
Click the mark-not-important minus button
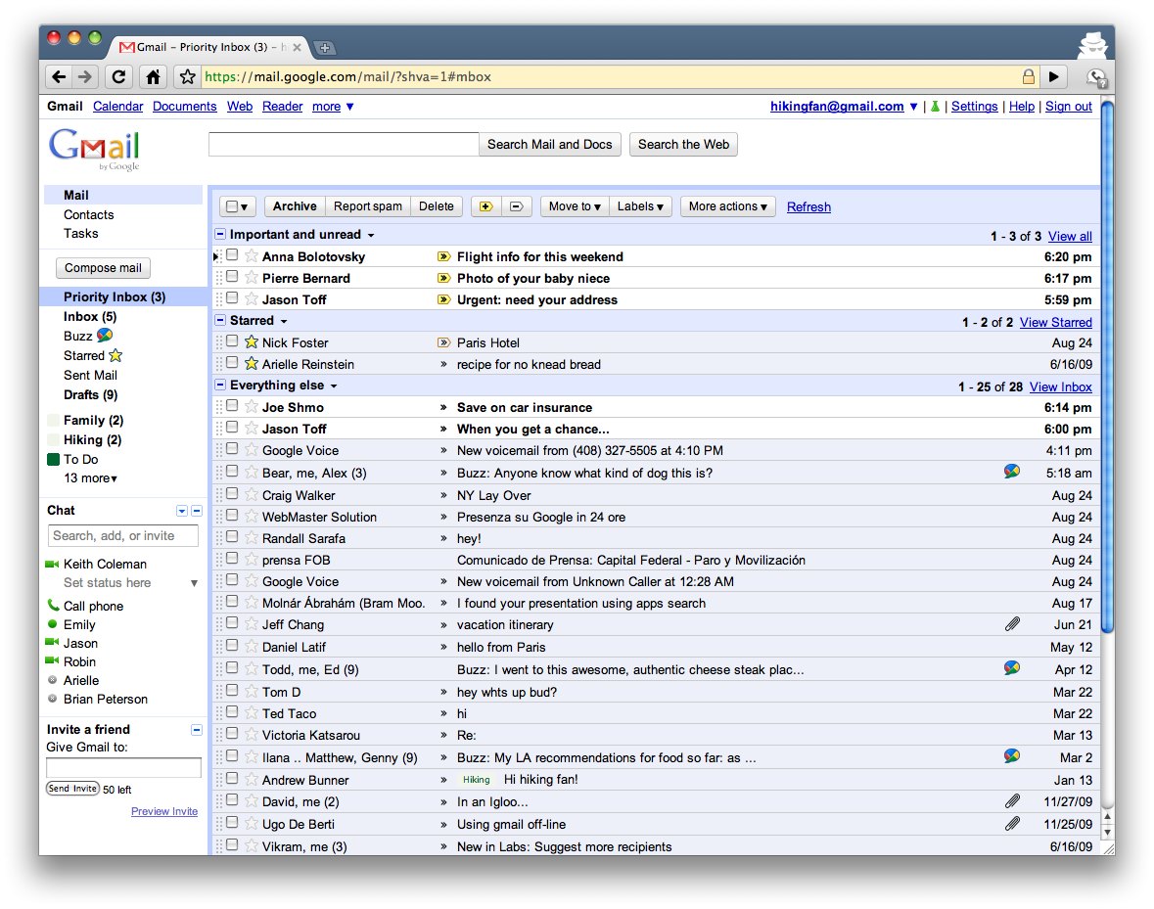516,206
